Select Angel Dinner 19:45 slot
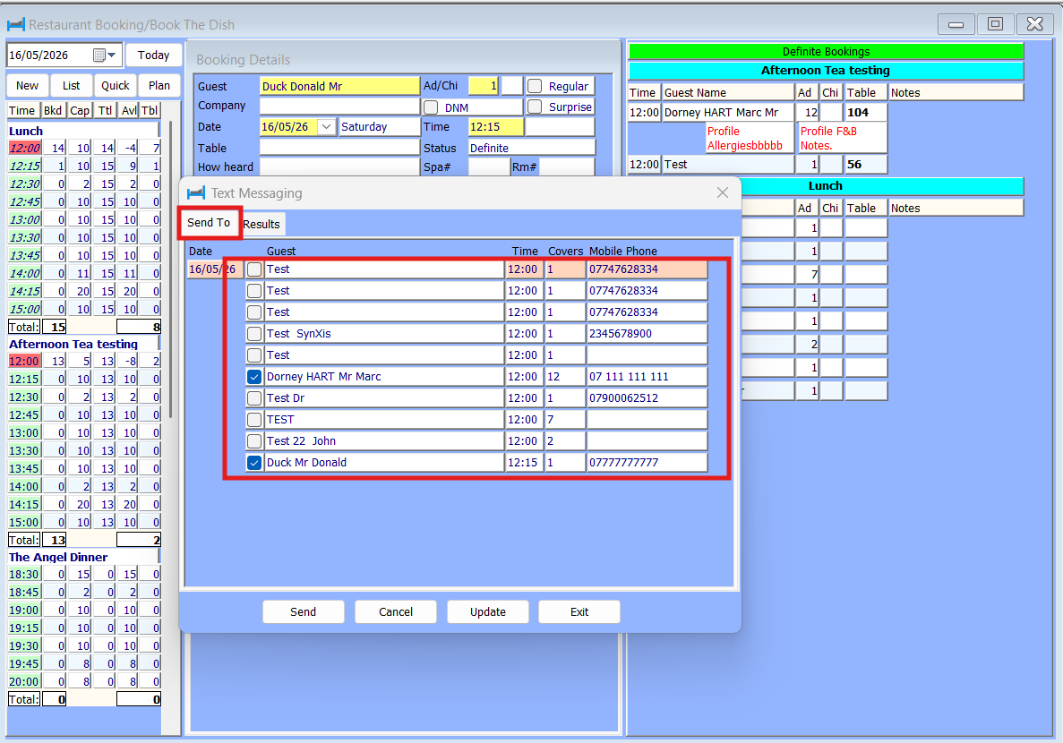Viewport: 1063px width, 743px height. click(24, 663)
